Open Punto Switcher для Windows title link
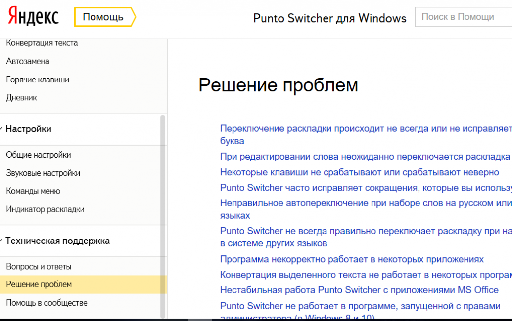Viewport: 512px width, 321px height. coord(330,18)
